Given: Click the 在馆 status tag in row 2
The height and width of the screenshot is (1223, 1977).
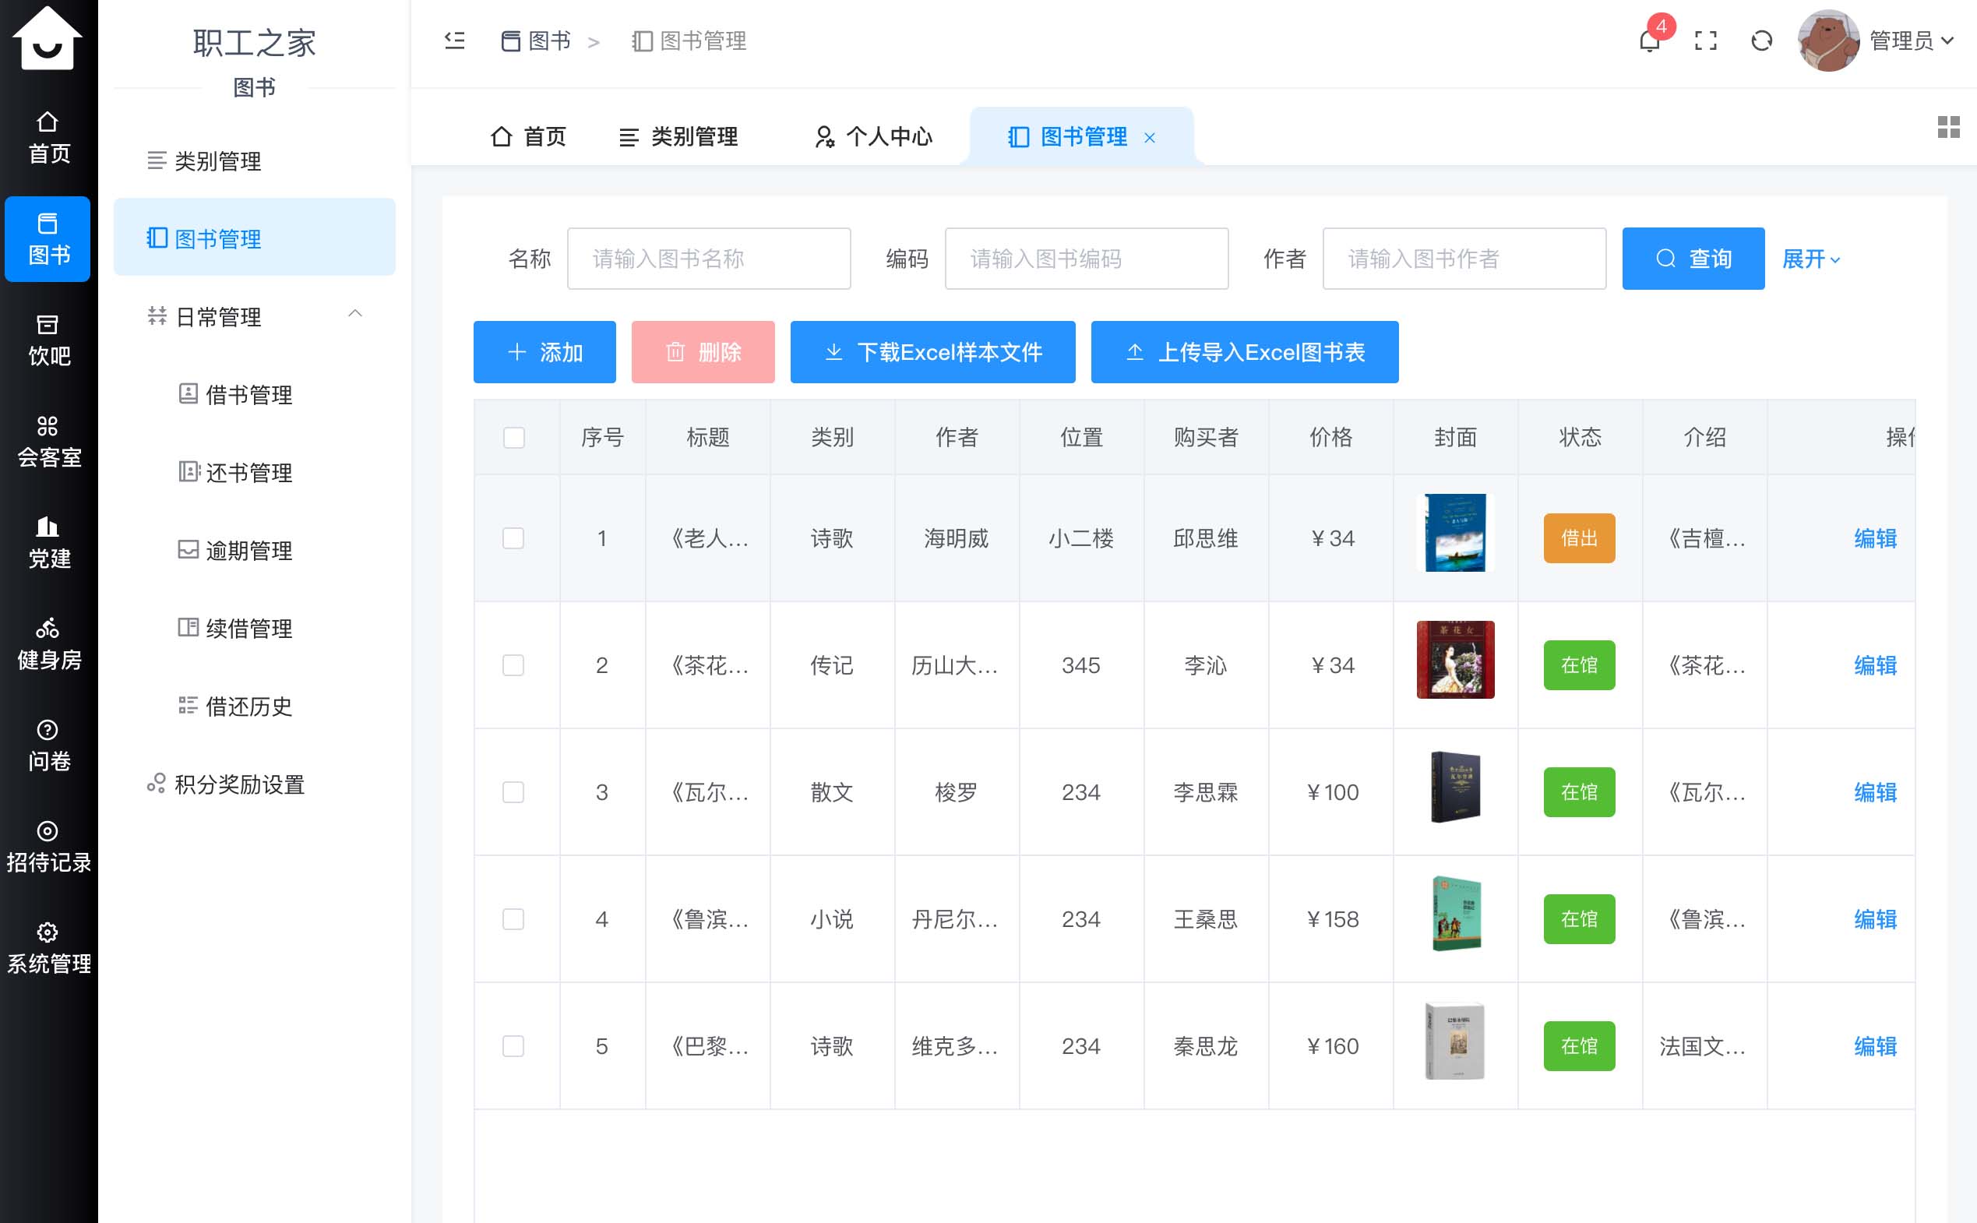Looking at the screenshot, I should pyautogui.click(x=1579, y=666).
